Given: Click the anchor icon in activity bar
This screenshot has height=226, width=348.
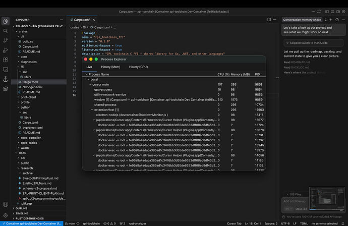Looking at the screenshot, I should point(6,79).
